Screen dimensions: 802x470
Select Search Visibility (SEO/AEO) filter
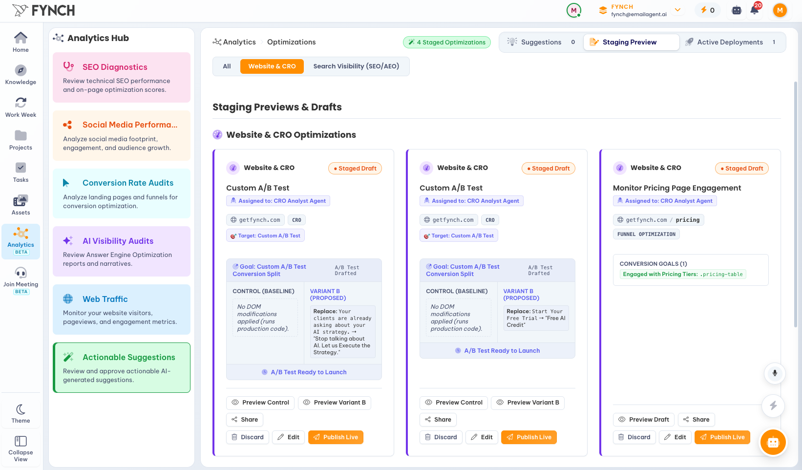pyautogui.click(x=356, y=66)
